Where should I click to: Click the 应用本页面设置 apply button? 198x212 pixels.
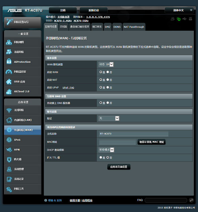click(119, 167)
